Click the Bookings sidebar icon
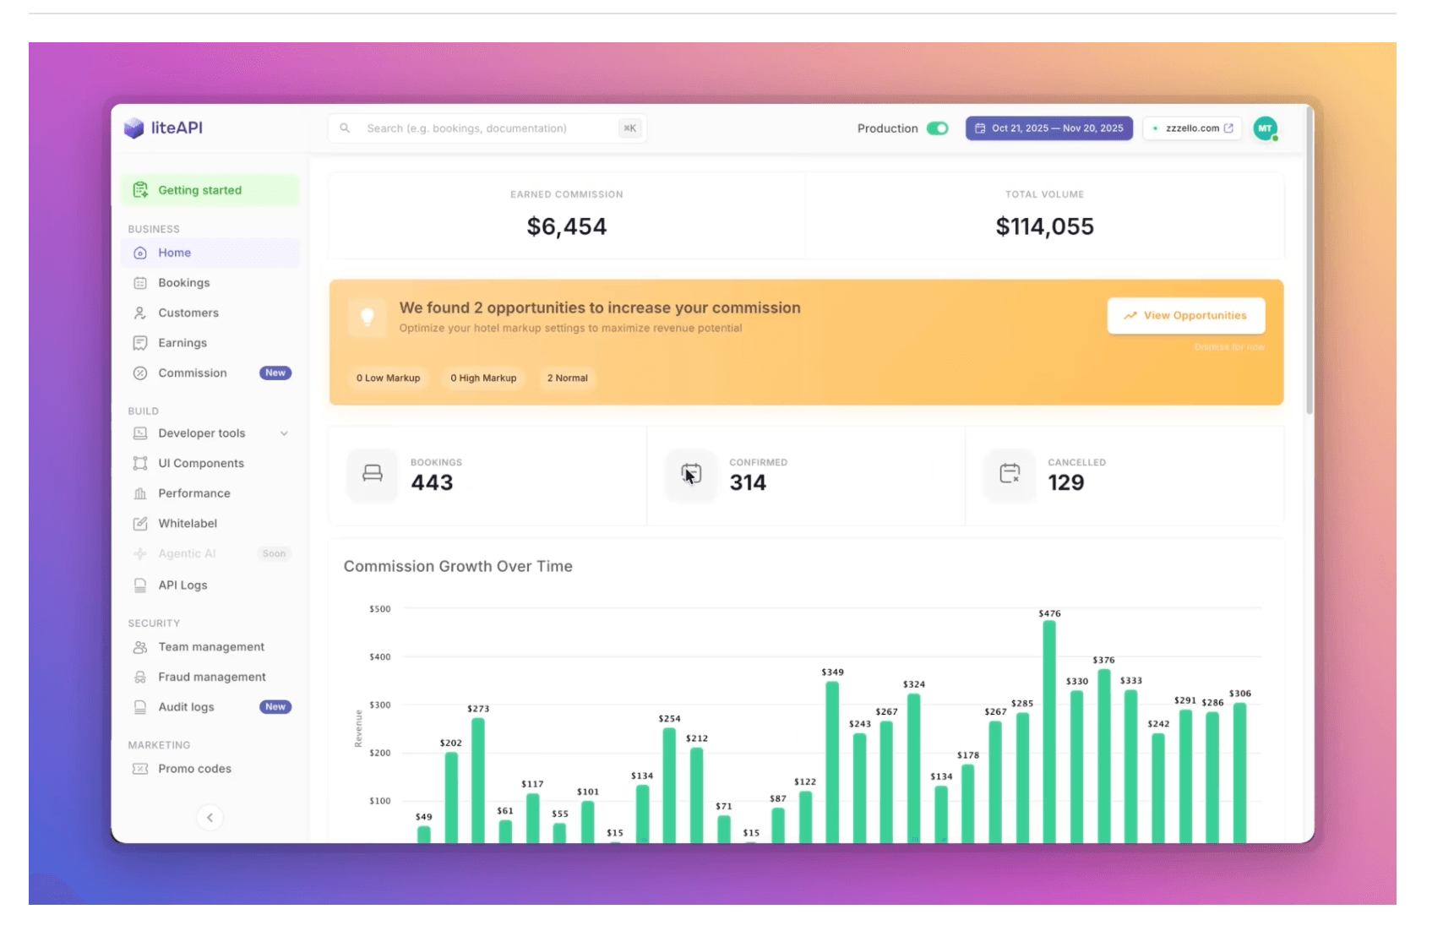The image size is (1443, 931). (x=140, y=283)
